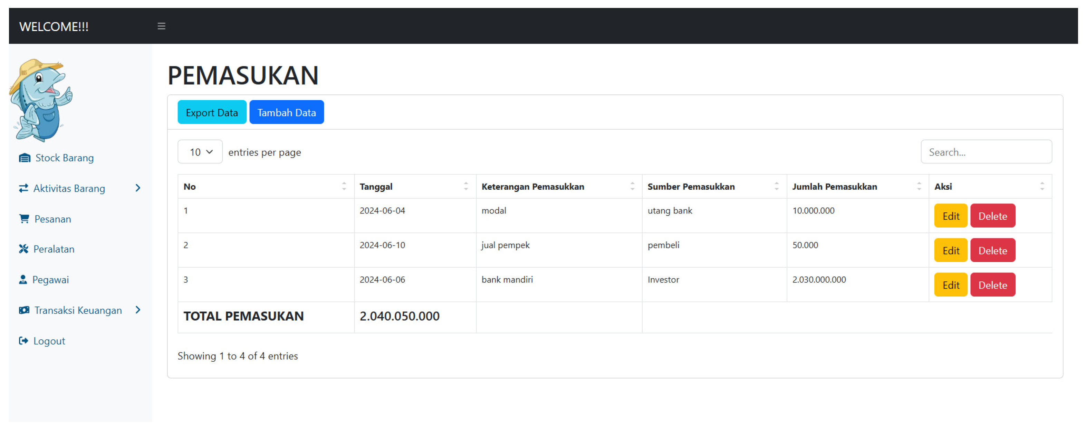Click the hamburger menu toggle icon

(x=161, y=26)
